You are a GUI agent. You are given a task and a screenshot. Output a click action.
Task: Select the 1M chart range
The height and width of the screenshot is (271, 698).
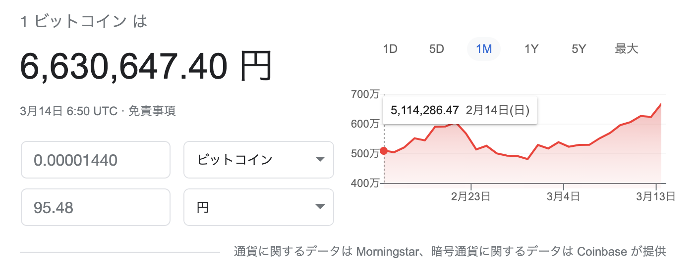[483, 49]
